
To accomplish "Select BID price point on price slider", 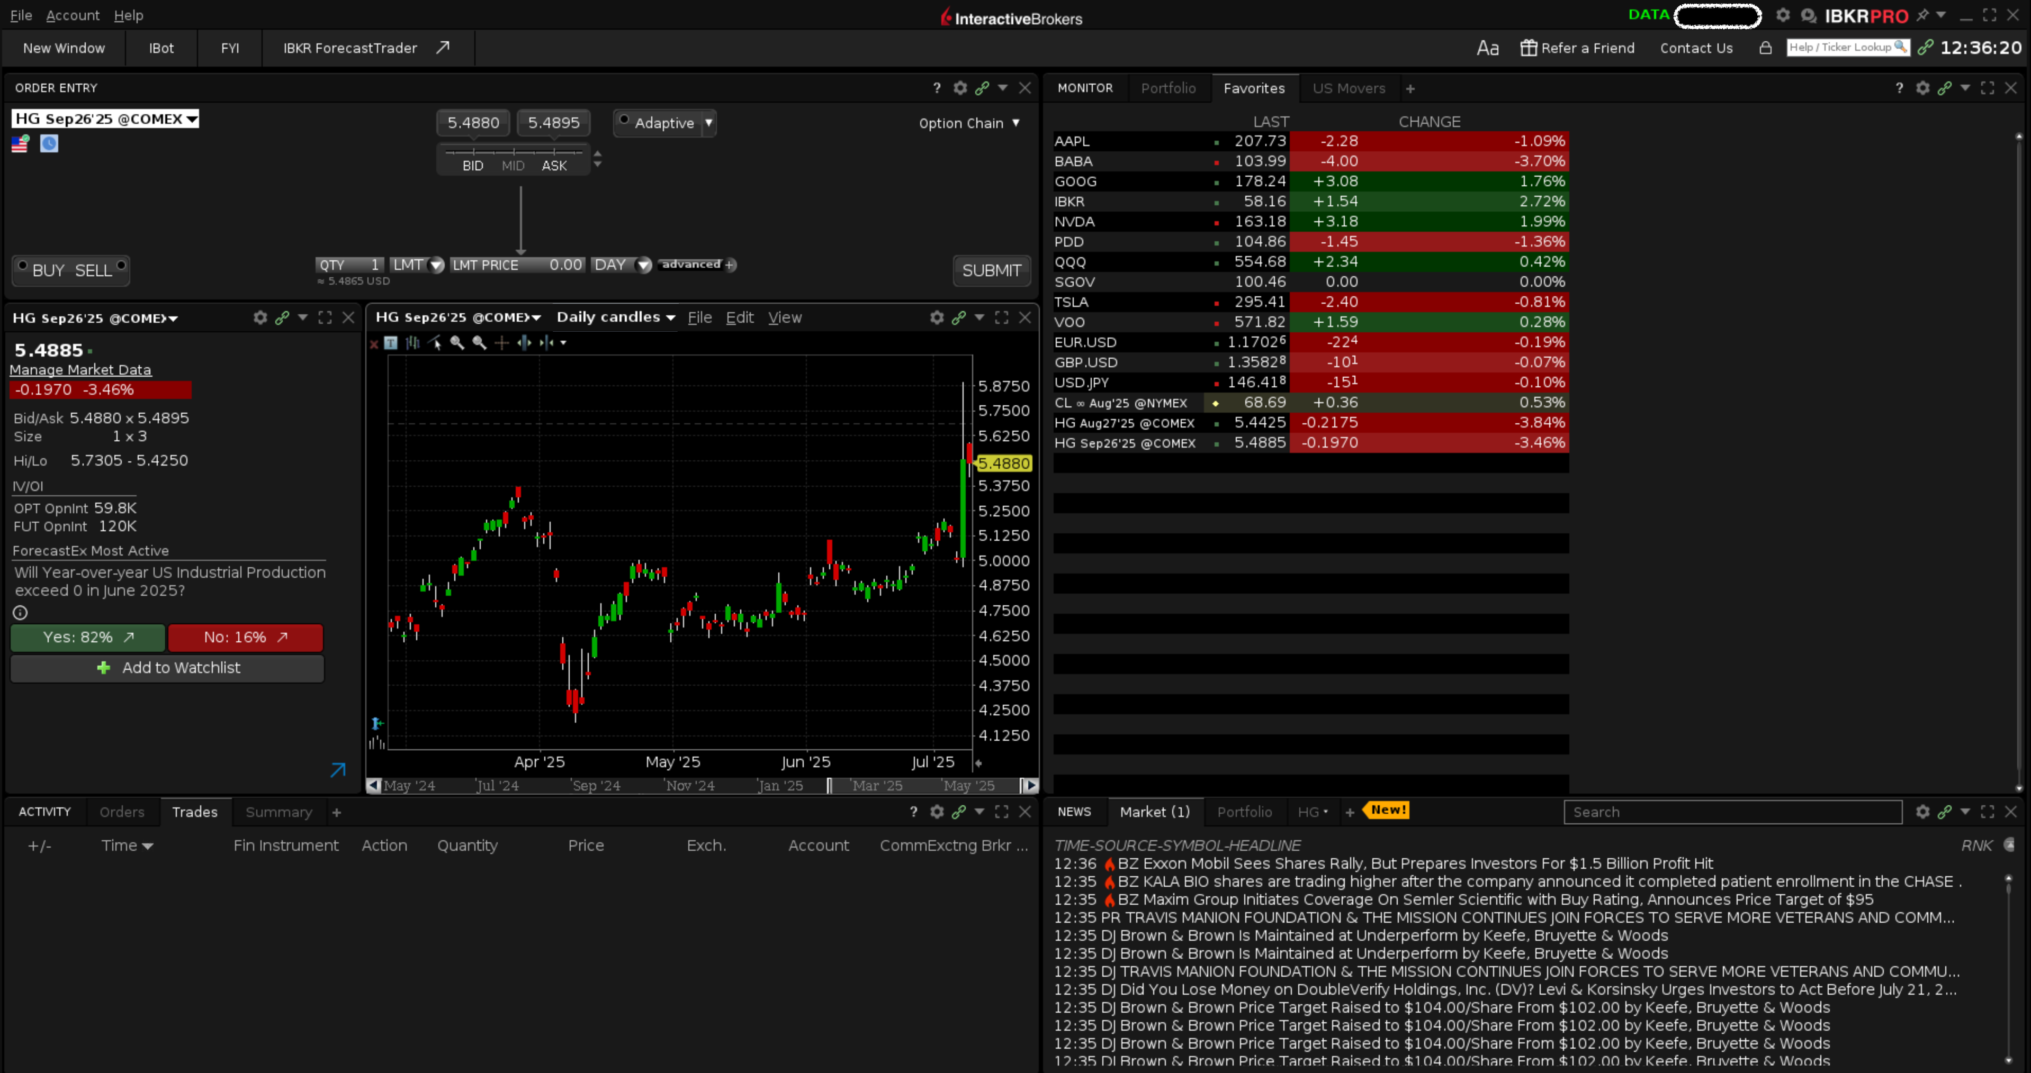I will click(x=473, y=166).
